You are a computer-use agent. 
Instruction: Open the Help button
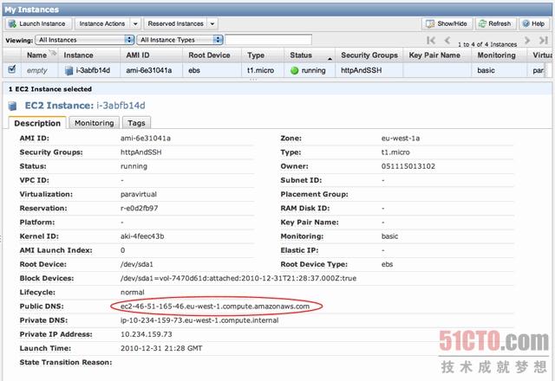534,23
